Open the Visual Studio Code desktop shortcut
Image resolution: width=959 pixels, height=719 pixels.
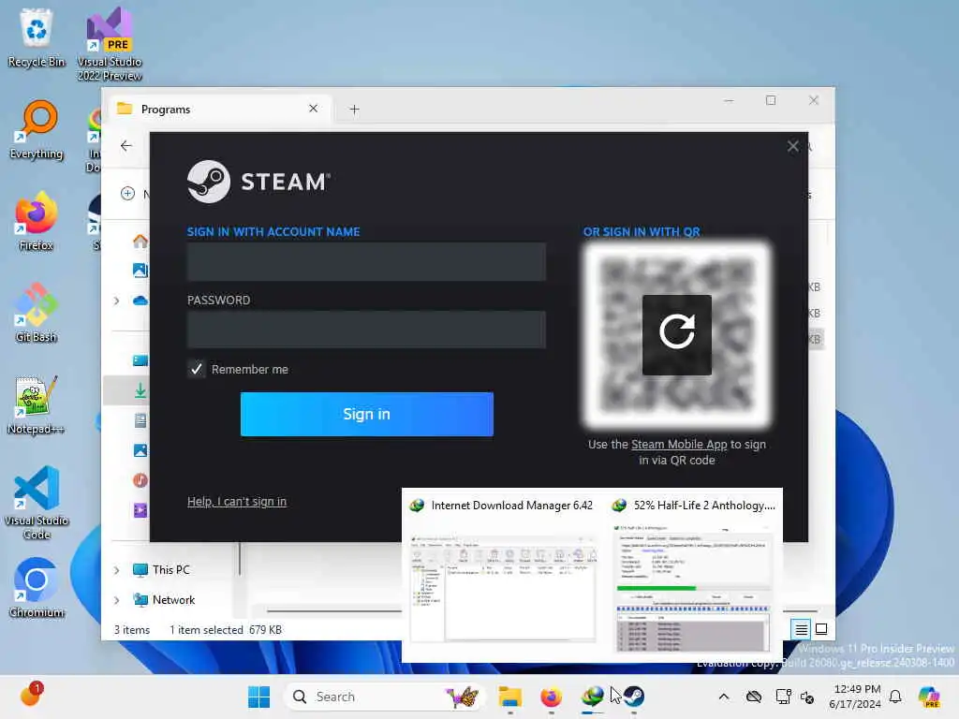pos(37,503)
